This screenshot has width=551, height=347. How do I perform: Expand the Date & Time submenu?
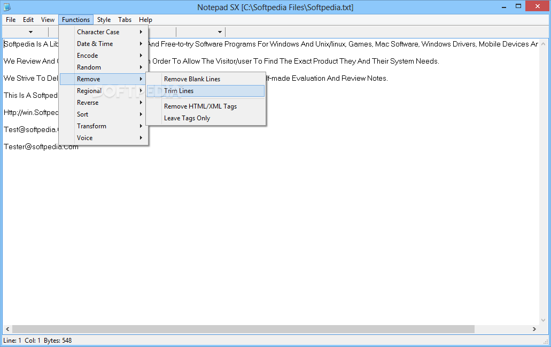(x=103, y=44)
